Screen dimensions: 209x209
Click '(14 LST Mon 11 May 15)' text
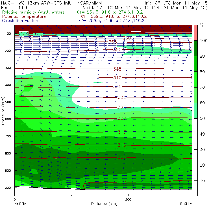(180, 8)
